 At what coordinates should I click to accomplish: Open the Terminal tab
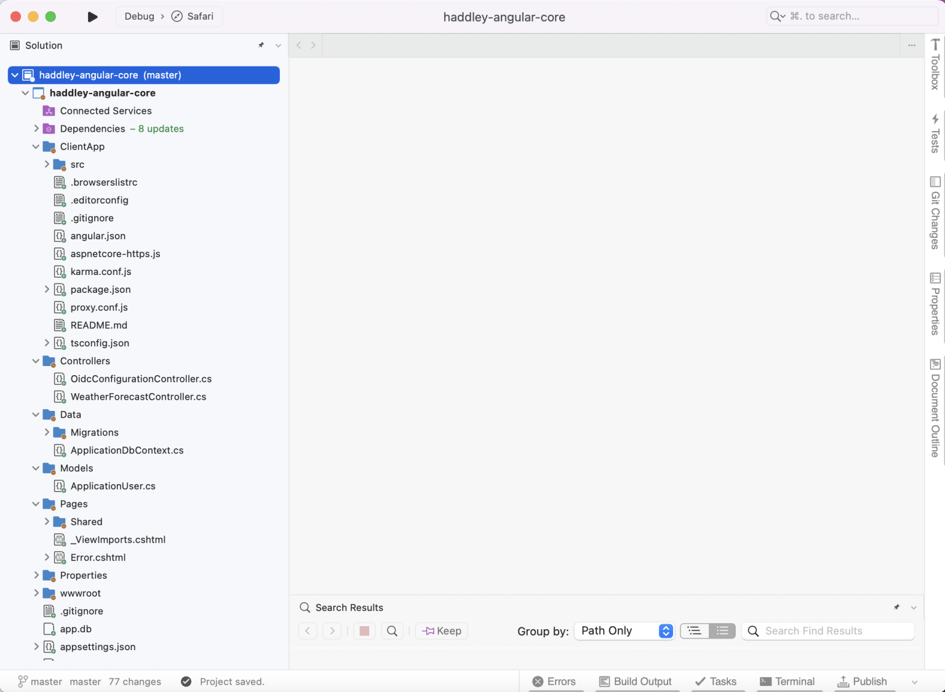click(x=787, y=682)
